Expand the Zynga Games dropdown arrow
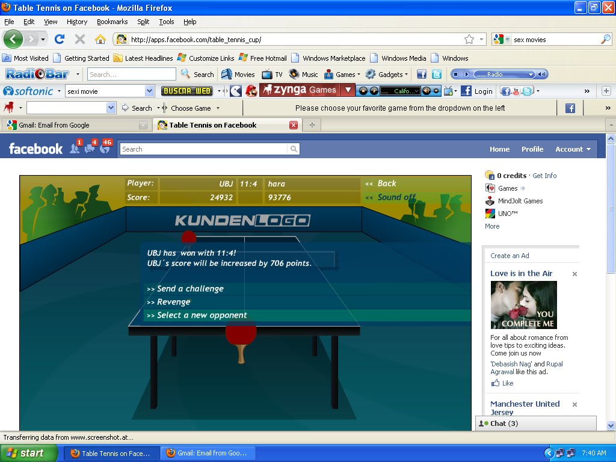Viewport: 616px width, 462px height. pyautogui.click(x=348, y=90)
